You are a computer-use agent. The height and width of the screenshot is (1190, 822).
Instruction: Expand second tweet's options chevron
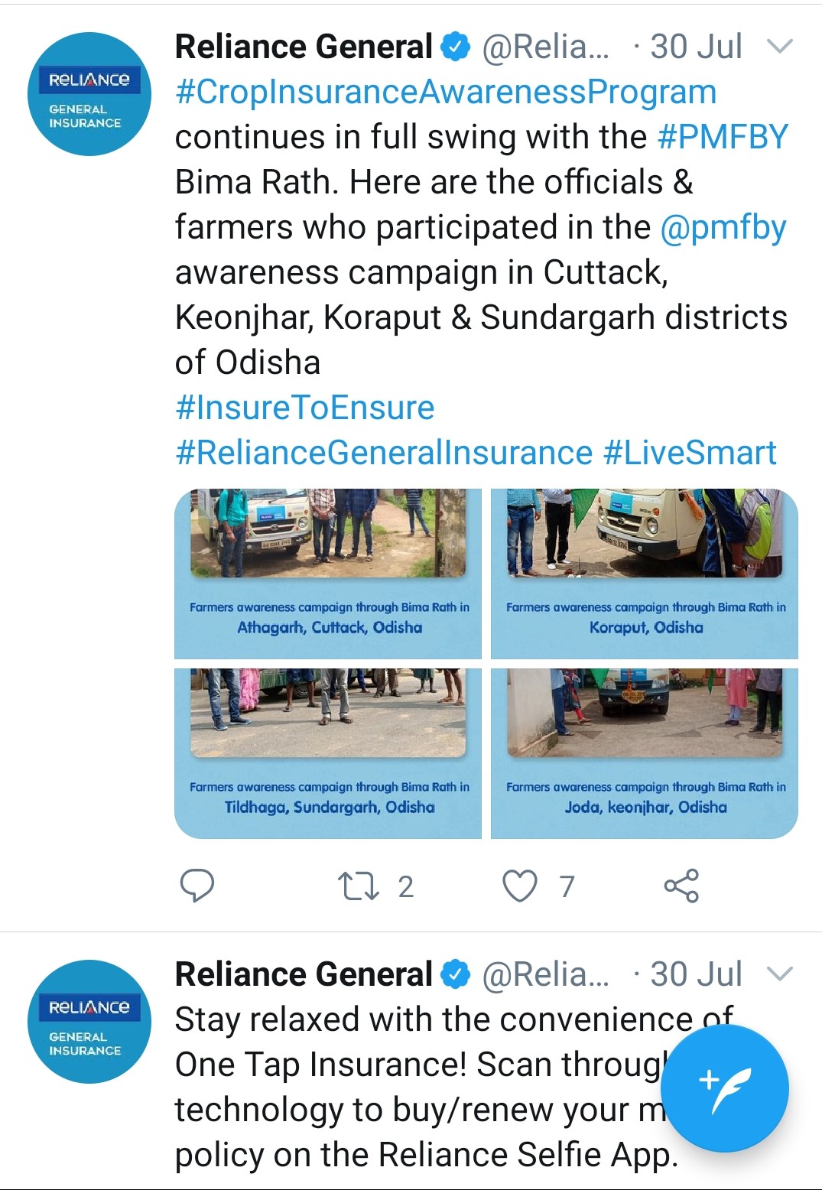coord(779,974)
